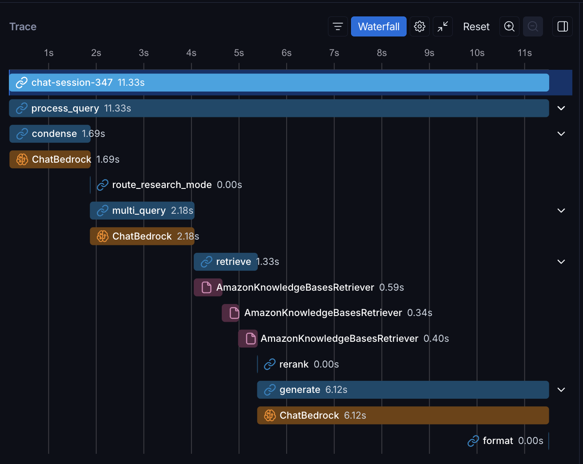Image resolution: width=583 pixels, height=464 pixels.
Task: Open AmazonKnowledgeBasesRetriever 0.40s span
Action: point(339,339)
